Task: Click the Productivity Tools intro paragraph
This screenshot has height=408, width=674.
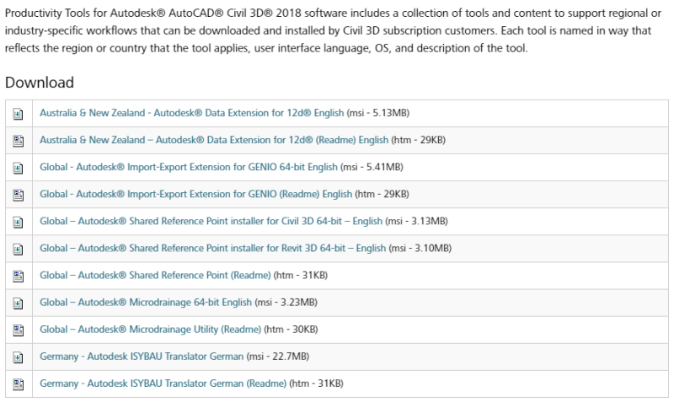Action: 333,30
